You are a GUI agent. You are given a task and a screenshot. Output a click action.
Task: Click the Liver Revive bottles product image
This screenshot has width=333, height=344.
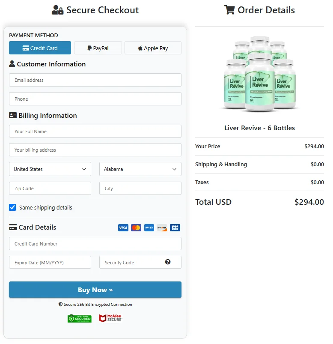pyautogui.click(x=259, y=75)
